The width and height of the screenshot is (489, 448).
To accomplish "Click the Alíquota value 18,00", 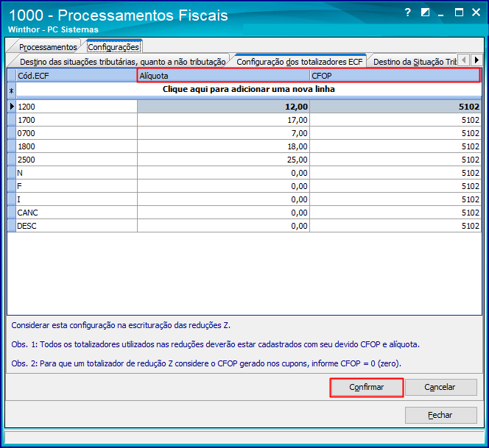I will tap(223, 146).
